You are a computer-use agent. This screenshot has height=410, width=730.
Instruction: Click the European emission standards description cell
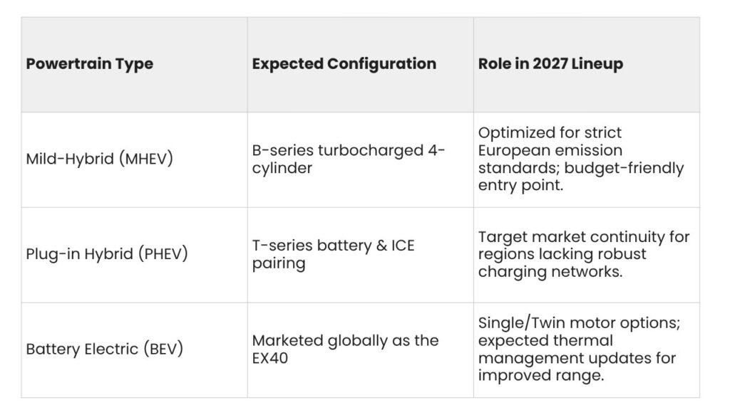tap(587, 160)
